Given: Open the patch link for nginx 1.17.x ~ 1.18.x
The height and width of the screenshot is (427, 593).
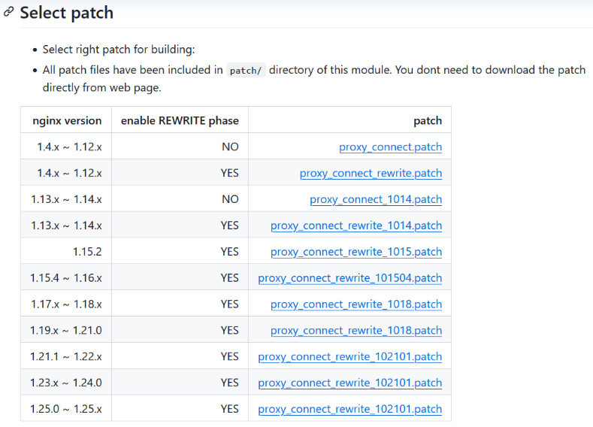Looking at the screenshot, I should 356,304.
